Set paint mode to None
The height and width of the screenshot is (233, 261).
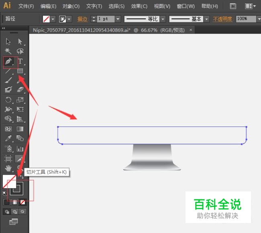22,203
